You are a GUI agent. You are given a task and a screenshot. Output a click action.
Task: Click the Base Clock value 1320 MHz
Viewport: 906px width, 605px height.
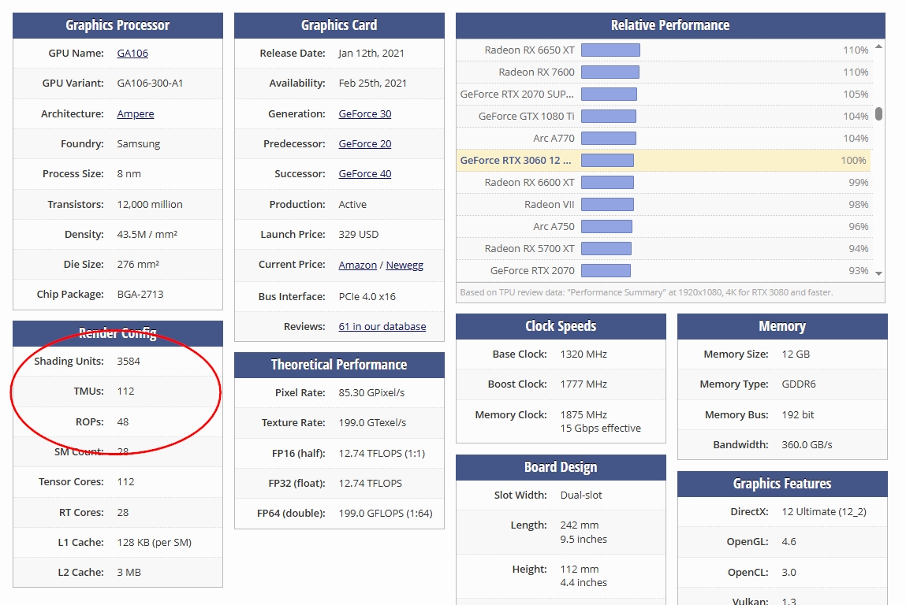pyautogui.click(x=583, y=354)
